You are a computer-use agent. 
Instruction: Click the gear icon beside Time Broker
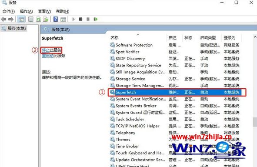[112, 146]
